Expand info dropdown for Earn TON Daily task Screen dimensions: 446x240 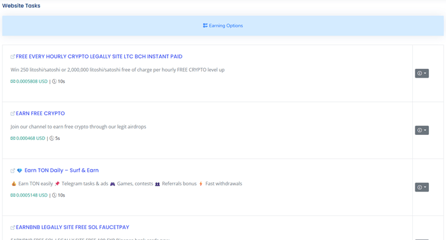coord(422,187)
